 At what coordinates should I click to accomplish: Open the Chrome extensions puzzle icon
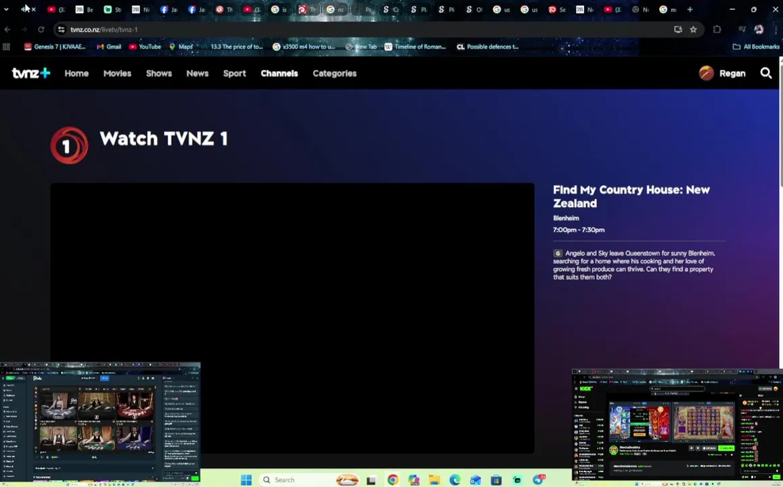coord(717,30)
